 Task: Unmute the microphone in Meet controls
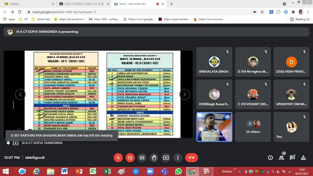click(x=118, y=158)
